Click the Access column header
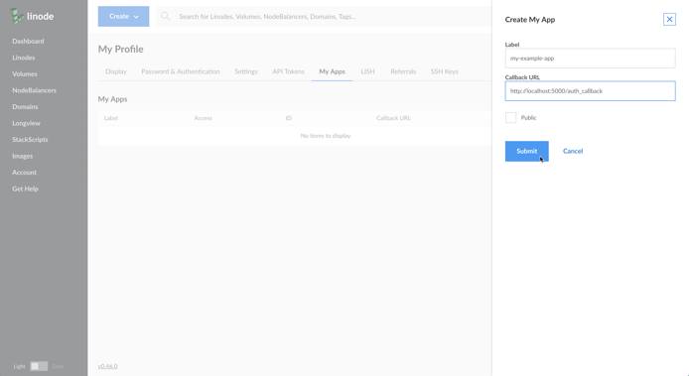Image resolution: width=689 pixels, height=376 pixels. click(x=203, y=118)
